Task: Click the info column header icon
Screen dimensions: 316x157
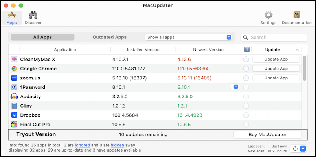Action: coord(247,49)
